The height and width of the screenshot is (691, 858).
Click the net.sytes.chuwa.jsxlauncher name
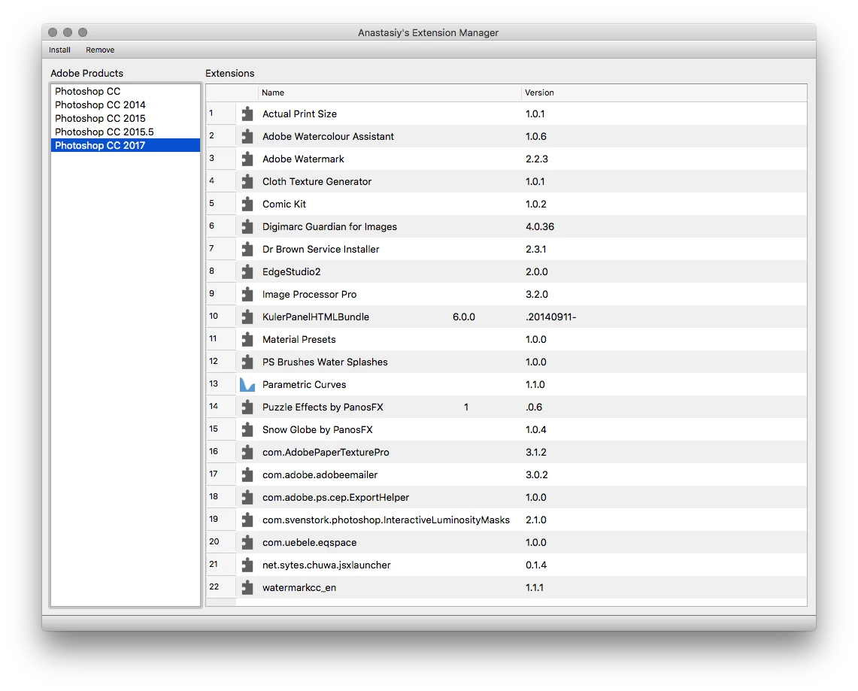[x=326, y=565]
